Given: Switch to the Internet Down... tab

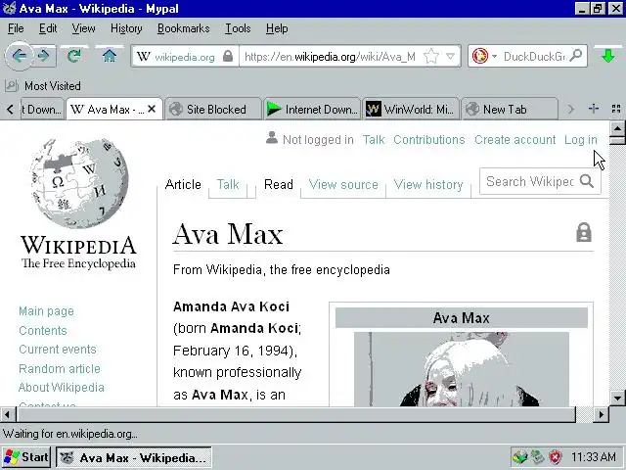Looking at the screenshot, I should [x=312, y=109].
